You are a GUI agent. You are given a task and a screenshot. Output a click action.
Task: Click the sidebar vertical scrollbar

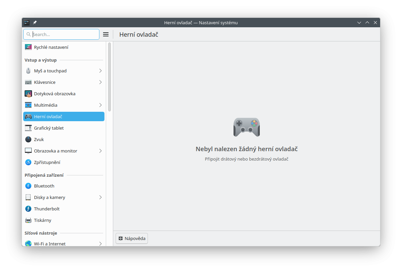coord(110,77)
